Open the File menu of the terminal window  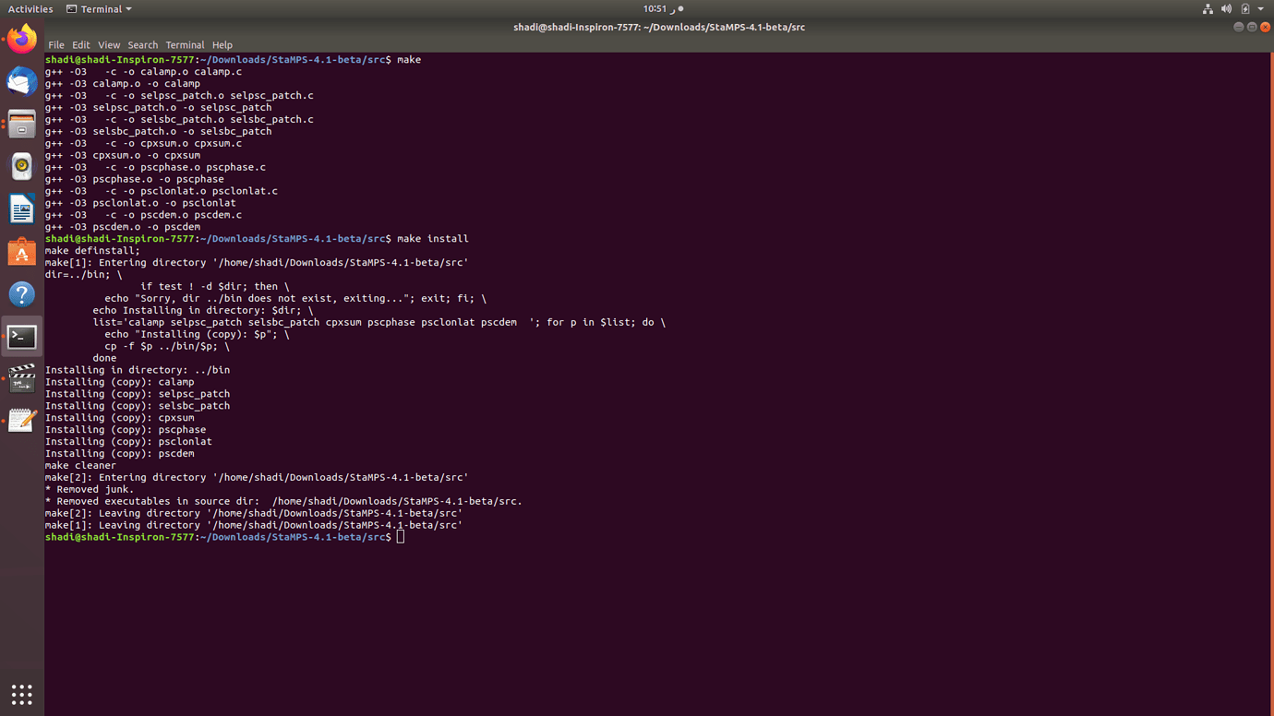(55, 44)
